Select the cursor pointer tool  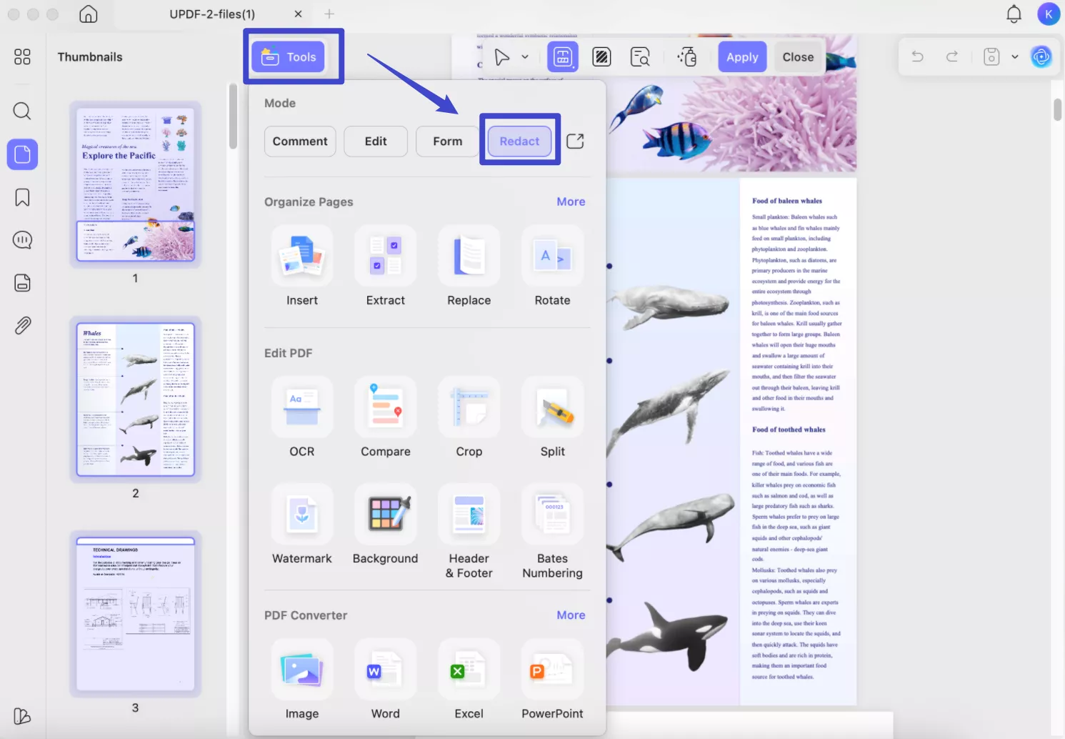(502, 57)
